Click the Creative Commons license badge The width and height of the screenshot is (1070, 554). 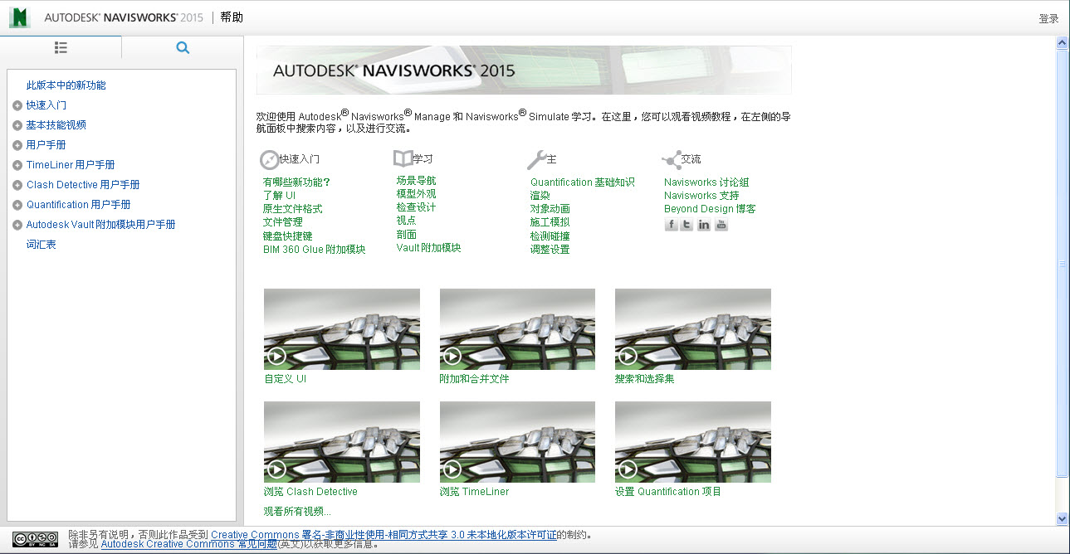36,539
